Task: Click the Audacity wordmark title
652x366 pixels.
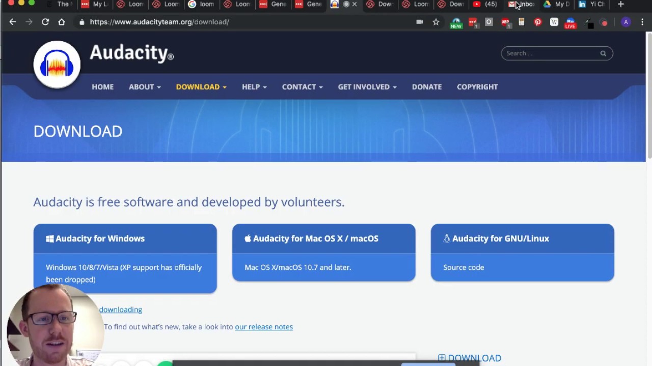Action: point(131,53)
